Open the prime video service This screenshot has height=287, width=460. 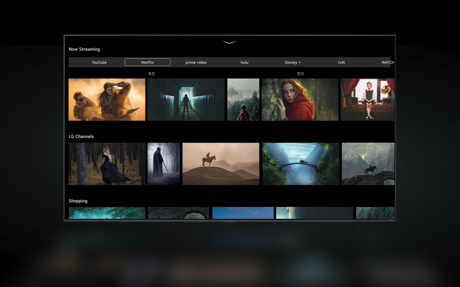[x=196, y=62]
